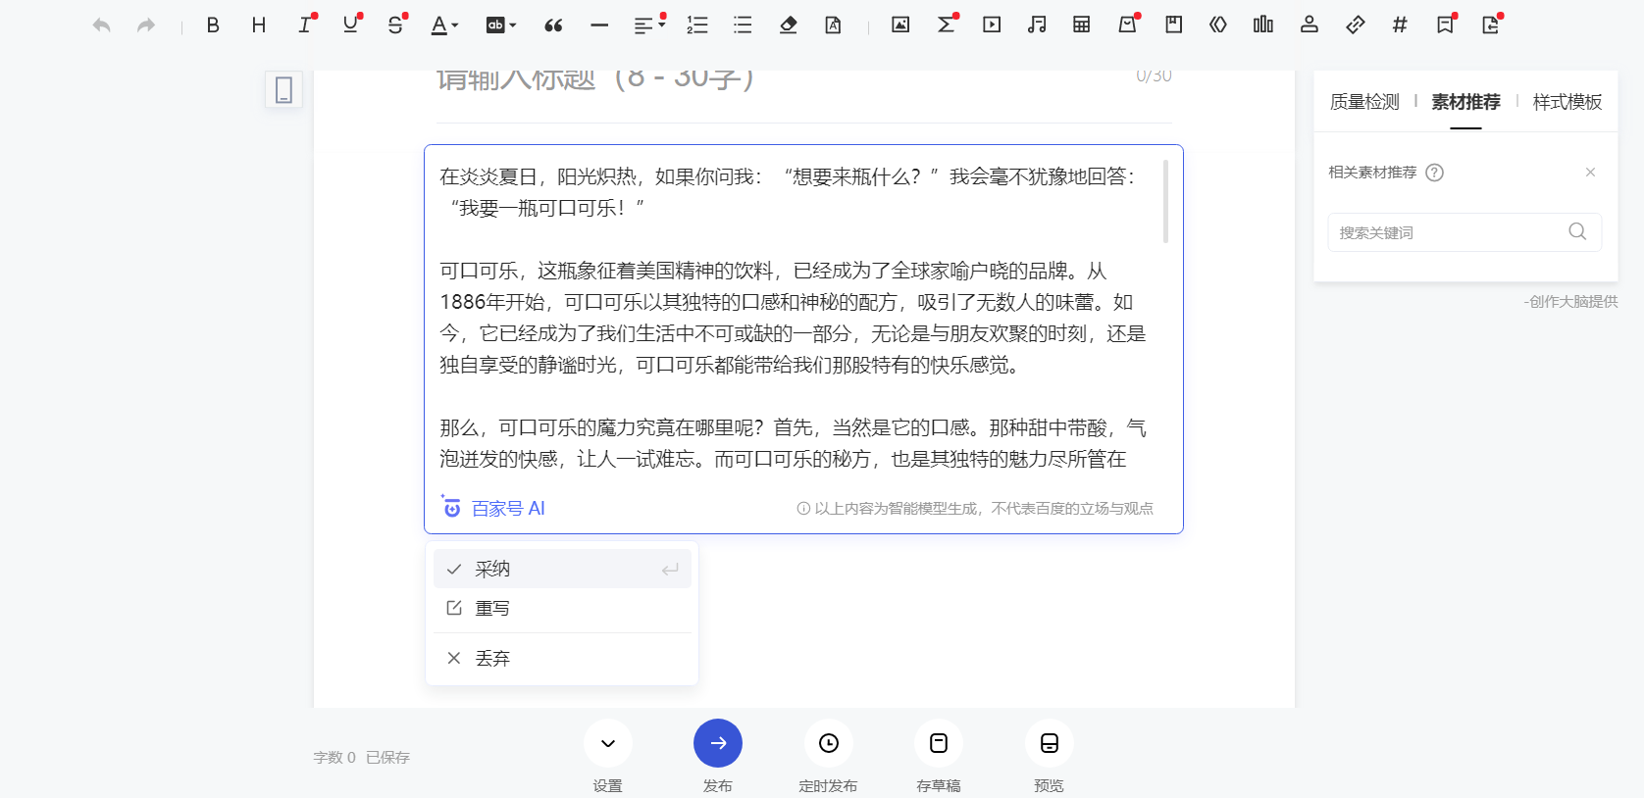
Task: Click the 搜索关键词 search field
Action: point(1450,233)
